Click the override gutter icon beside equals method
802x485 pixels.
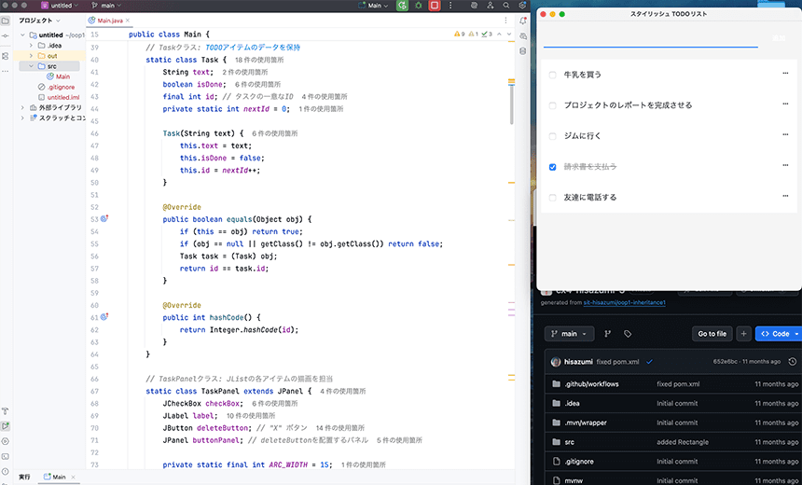[x=104, y=219]
